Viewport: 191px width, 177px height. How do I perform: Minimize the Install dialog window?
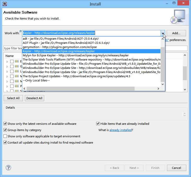[x=167, y=3]
